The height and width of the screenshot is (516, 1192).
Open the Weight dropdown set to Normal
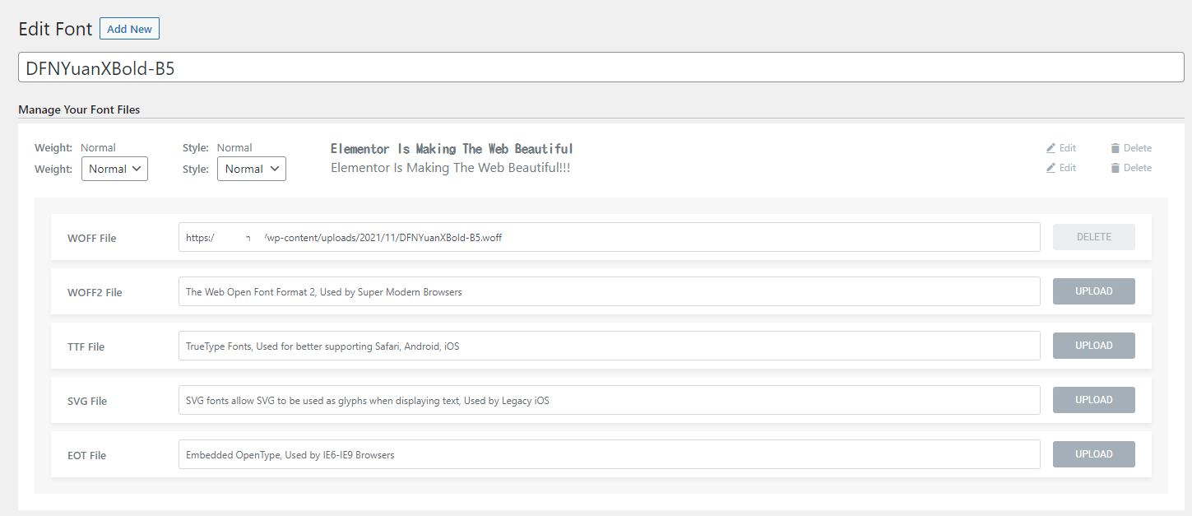pyautogui.click(x=114, y=169)
